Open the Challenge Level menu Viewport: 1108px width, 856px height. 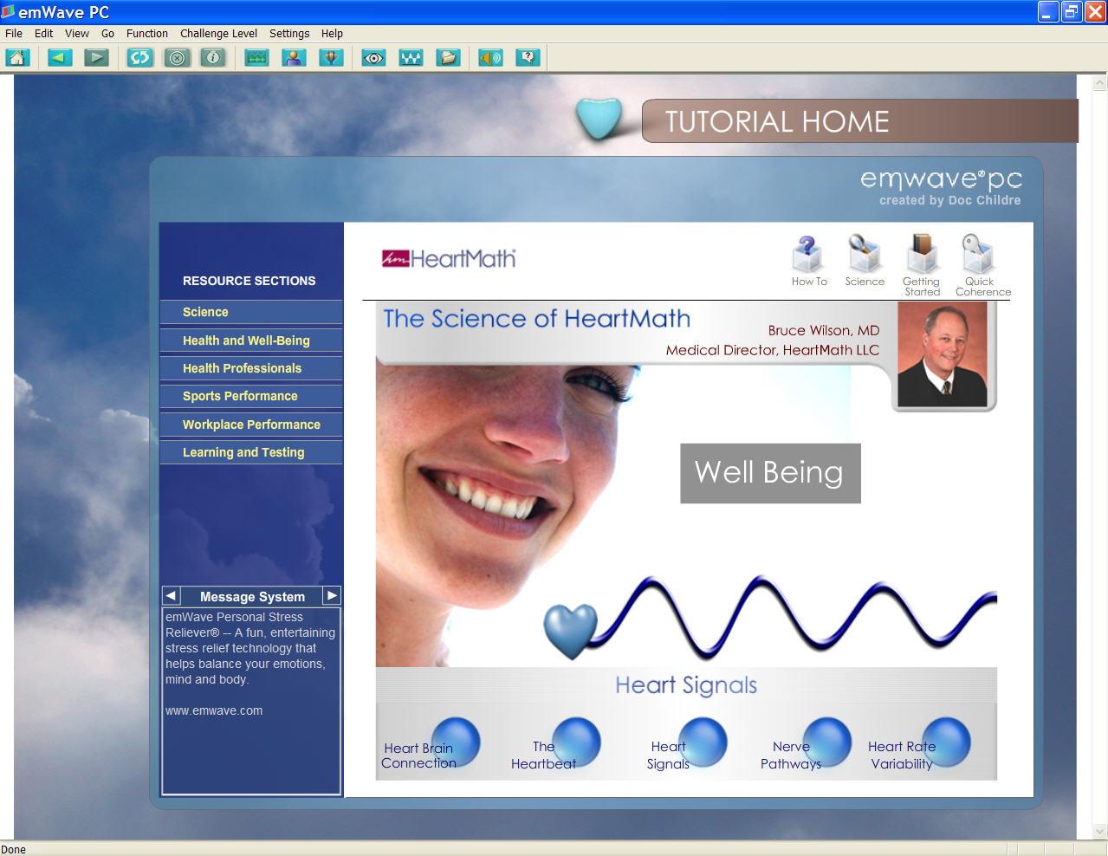click(218, 34)
